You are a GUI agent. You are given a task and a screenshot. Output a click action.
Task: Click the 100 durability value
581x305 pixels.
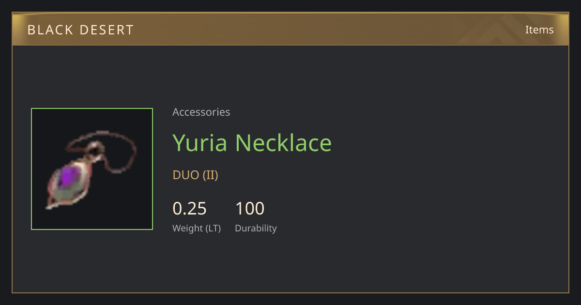point(250,208)
